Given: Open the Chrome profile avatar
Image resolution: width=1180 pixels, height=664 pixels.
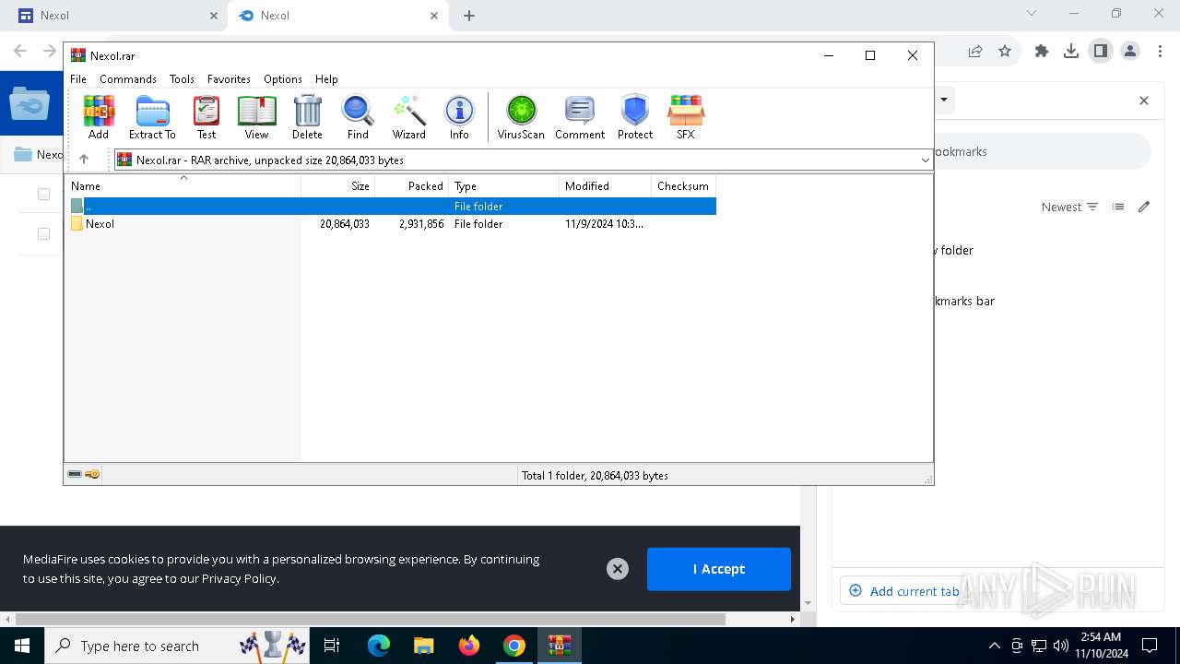Looking at the screenshot, I should (x=1130, y=52).
